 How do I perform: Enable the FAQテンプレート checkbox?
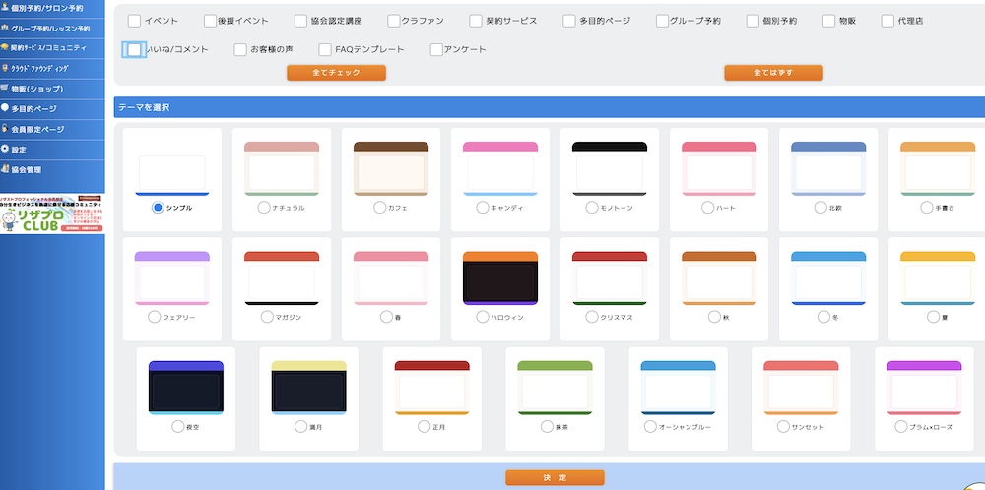click(325, 50)
